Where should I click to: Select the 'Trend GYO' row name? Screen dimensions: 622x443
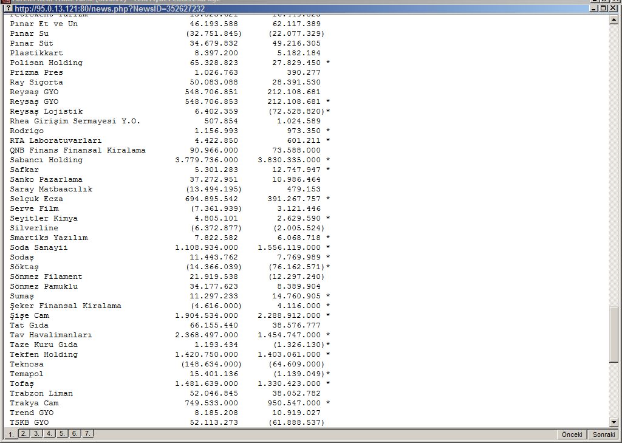coord(32,413)
